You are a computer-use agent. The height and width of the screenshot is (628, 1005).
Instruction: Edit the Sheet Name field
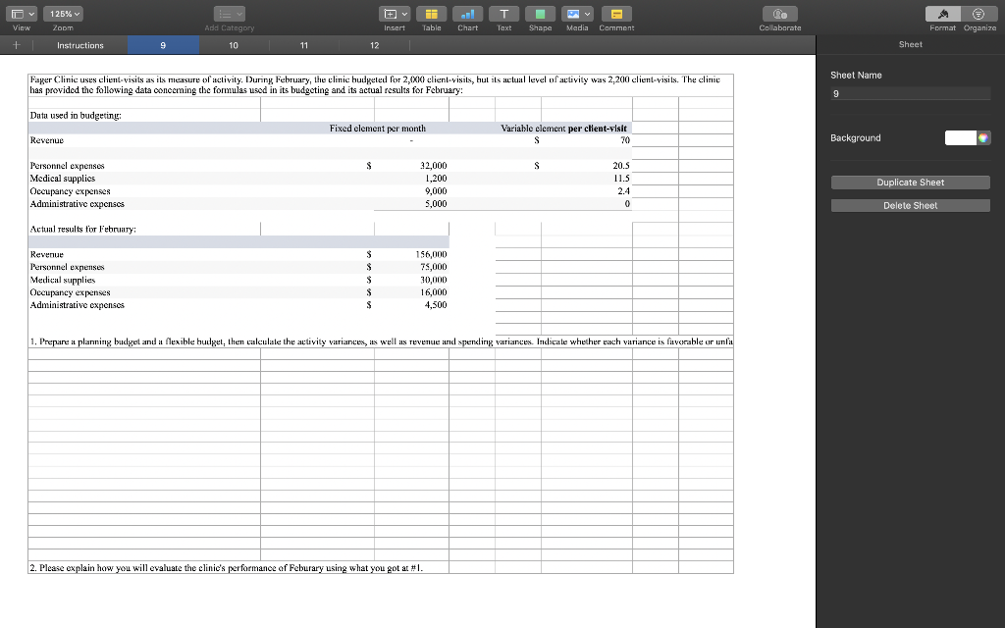pyautogui.click(x=910, y=93)
